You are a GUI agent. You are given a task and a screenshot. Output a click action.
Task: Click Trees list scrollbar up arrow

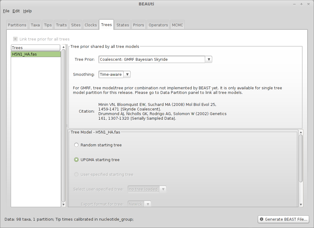(63, 47)
